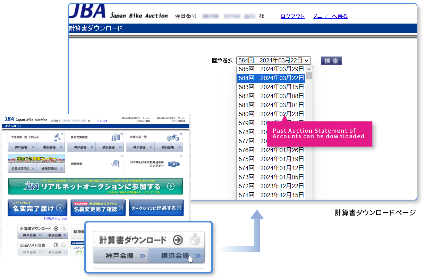This screenshot has height=280, width=425.
Task: Click メニューへ戻る in the header
Action: (x=330, y=16)
